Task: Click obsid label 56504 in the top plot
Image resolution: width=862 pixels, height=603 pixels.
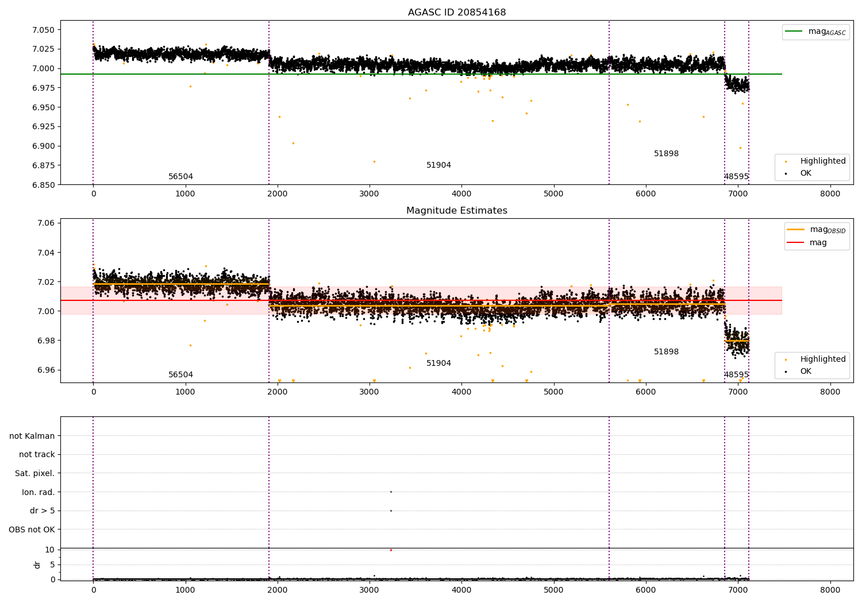Action: [180, 177]
